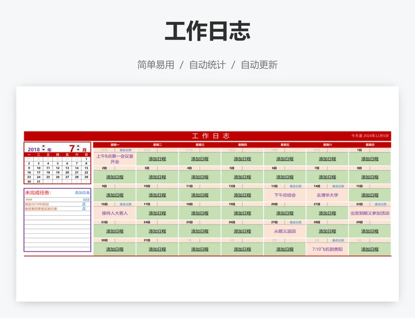Viewport: 415px width, 318px height.
Task: Click 添加日程 under 30日
Action: (x=115, y=249)
